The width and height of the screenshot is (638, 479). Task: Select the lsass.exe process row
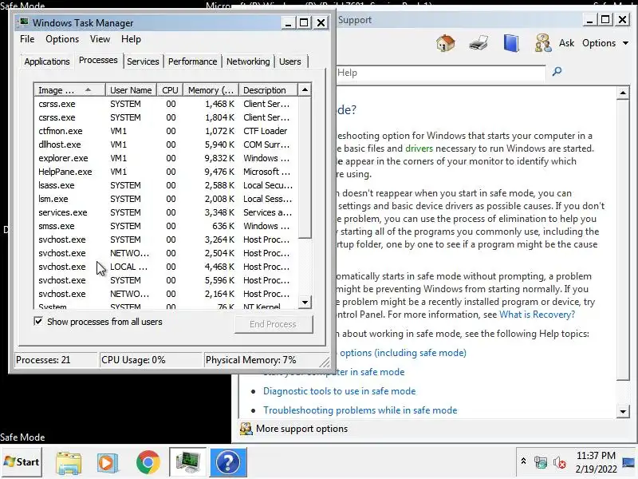pyautogui.click(x=166, y=185)
